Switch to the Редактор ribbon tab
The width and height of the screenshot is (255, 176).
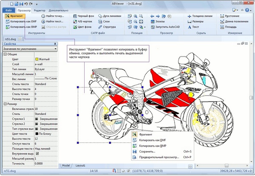40,9
